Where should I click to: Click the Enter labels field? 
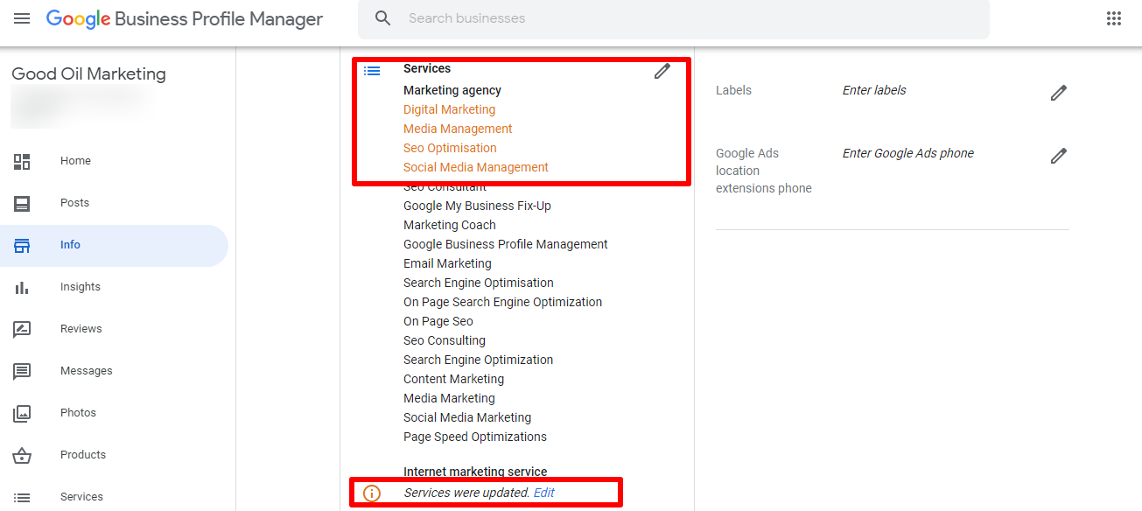click(x=874, y=90)
